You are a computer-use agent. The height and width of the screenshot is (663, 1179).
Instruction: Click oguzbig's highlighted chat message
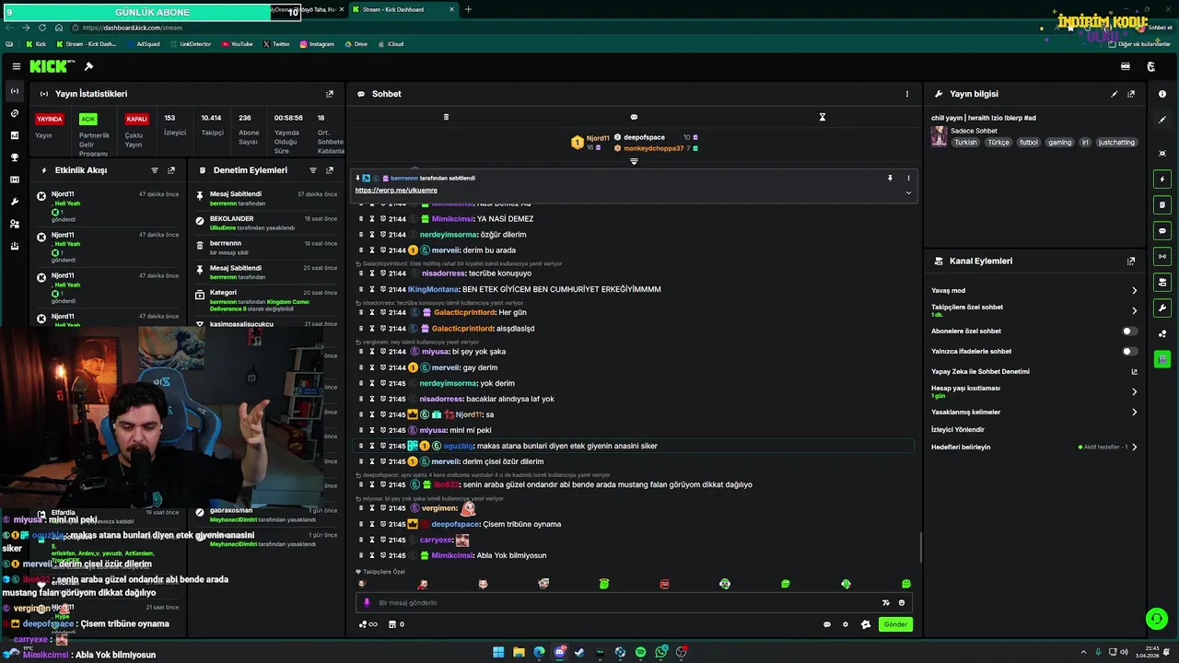click(634, 446)
